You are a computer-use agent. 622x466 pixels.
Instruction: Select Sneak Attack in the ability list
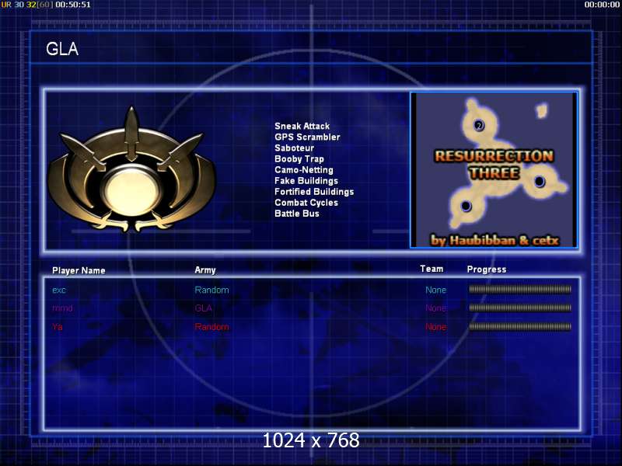(302, 126)
